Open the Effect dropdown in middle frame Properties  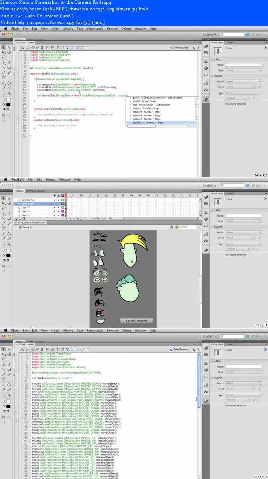click(x=240, y=238)
